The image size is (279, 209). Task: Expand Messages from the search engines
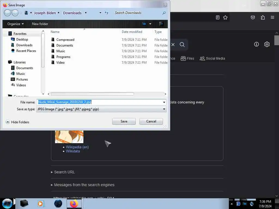pos(83,185)
